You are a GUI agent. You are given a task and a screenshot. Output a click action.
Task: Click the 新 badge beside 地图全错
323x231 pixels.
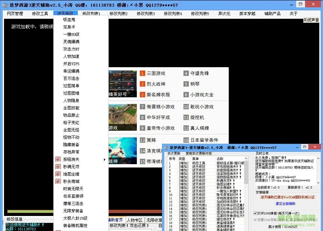point(58,174)
